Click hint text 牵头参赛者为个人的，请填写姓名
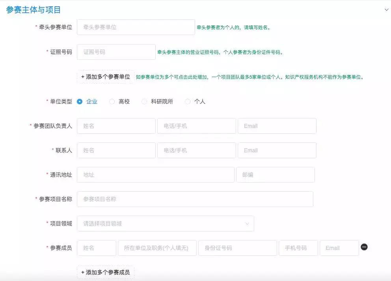 click(233, 28)
